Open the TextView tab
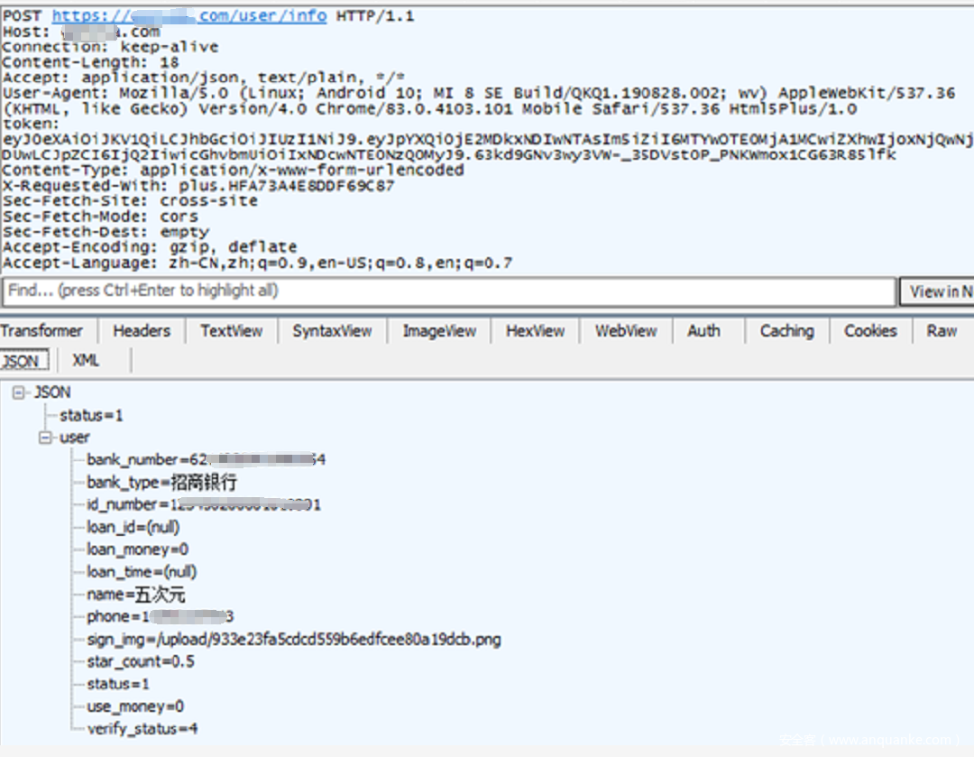974x757 pixels. tap(232, 331)
